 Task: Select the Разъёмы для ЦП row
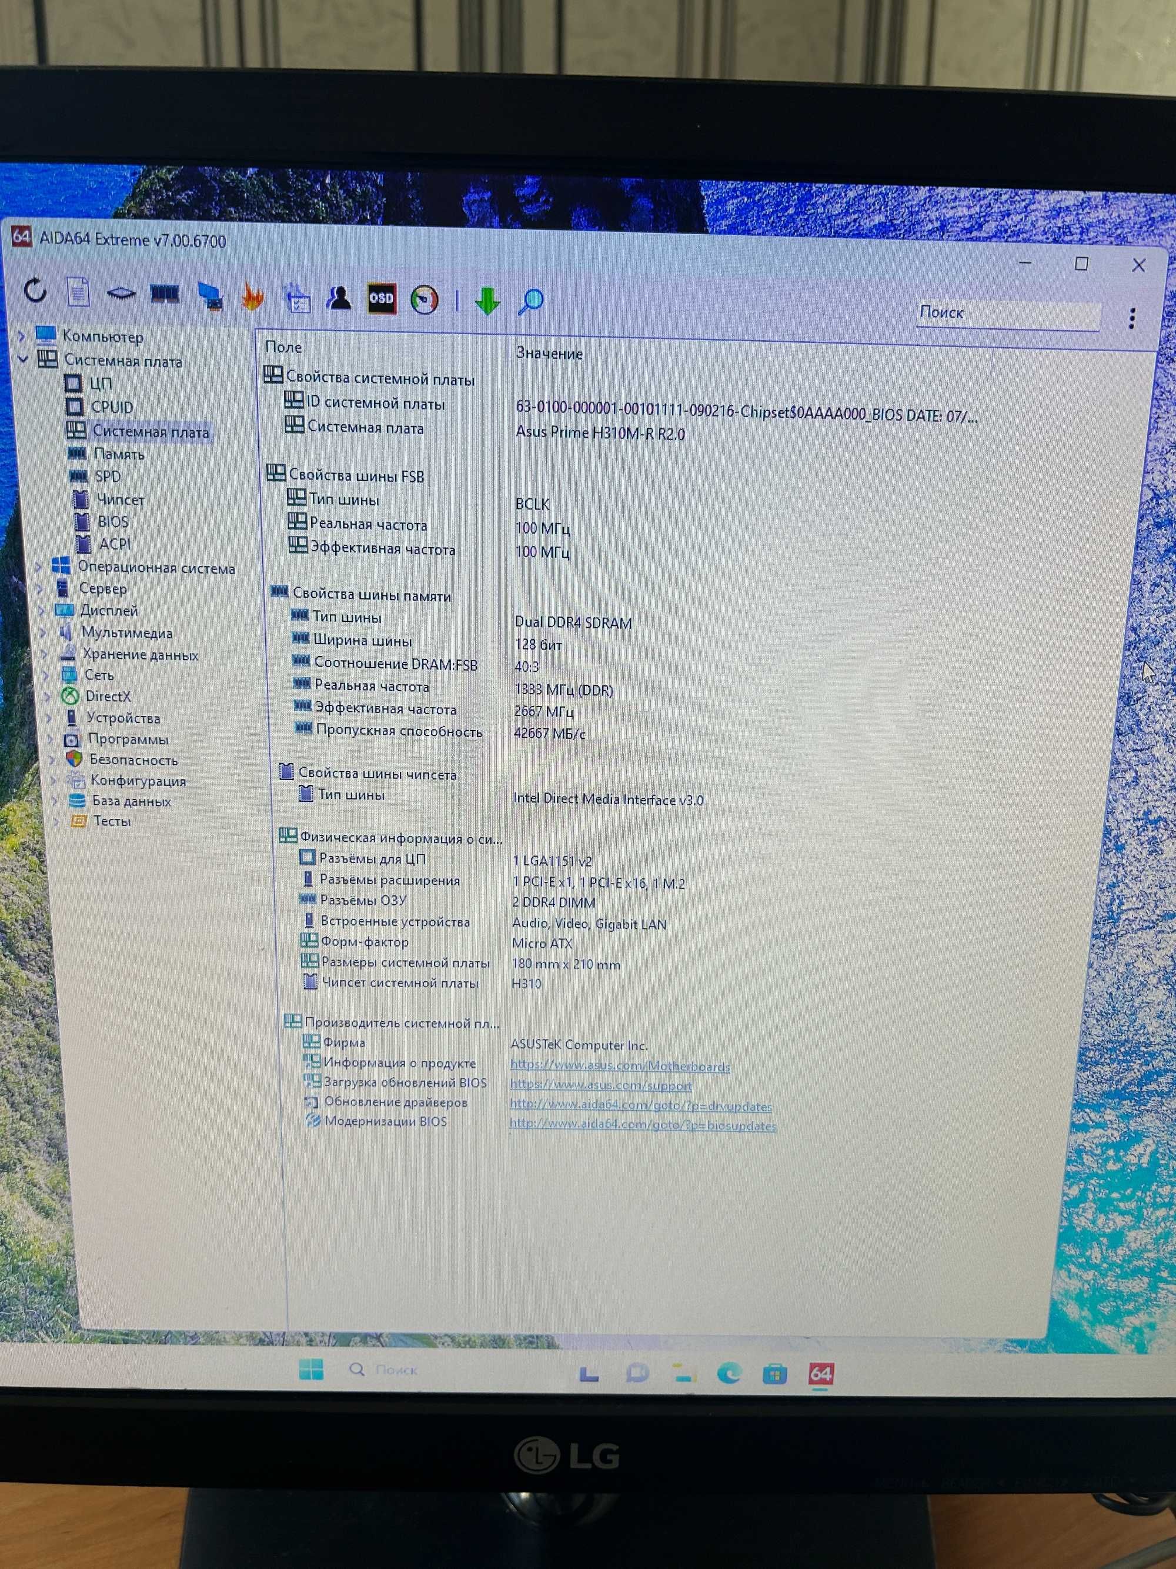[445, 860]
